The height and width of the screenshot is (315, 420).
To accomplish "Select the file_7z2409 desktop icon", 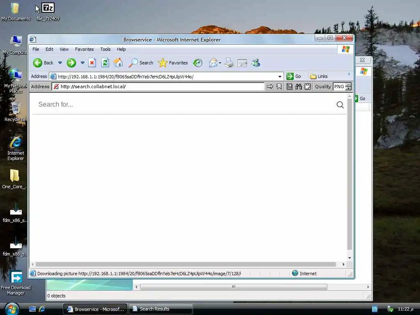I will pos(48,12).
